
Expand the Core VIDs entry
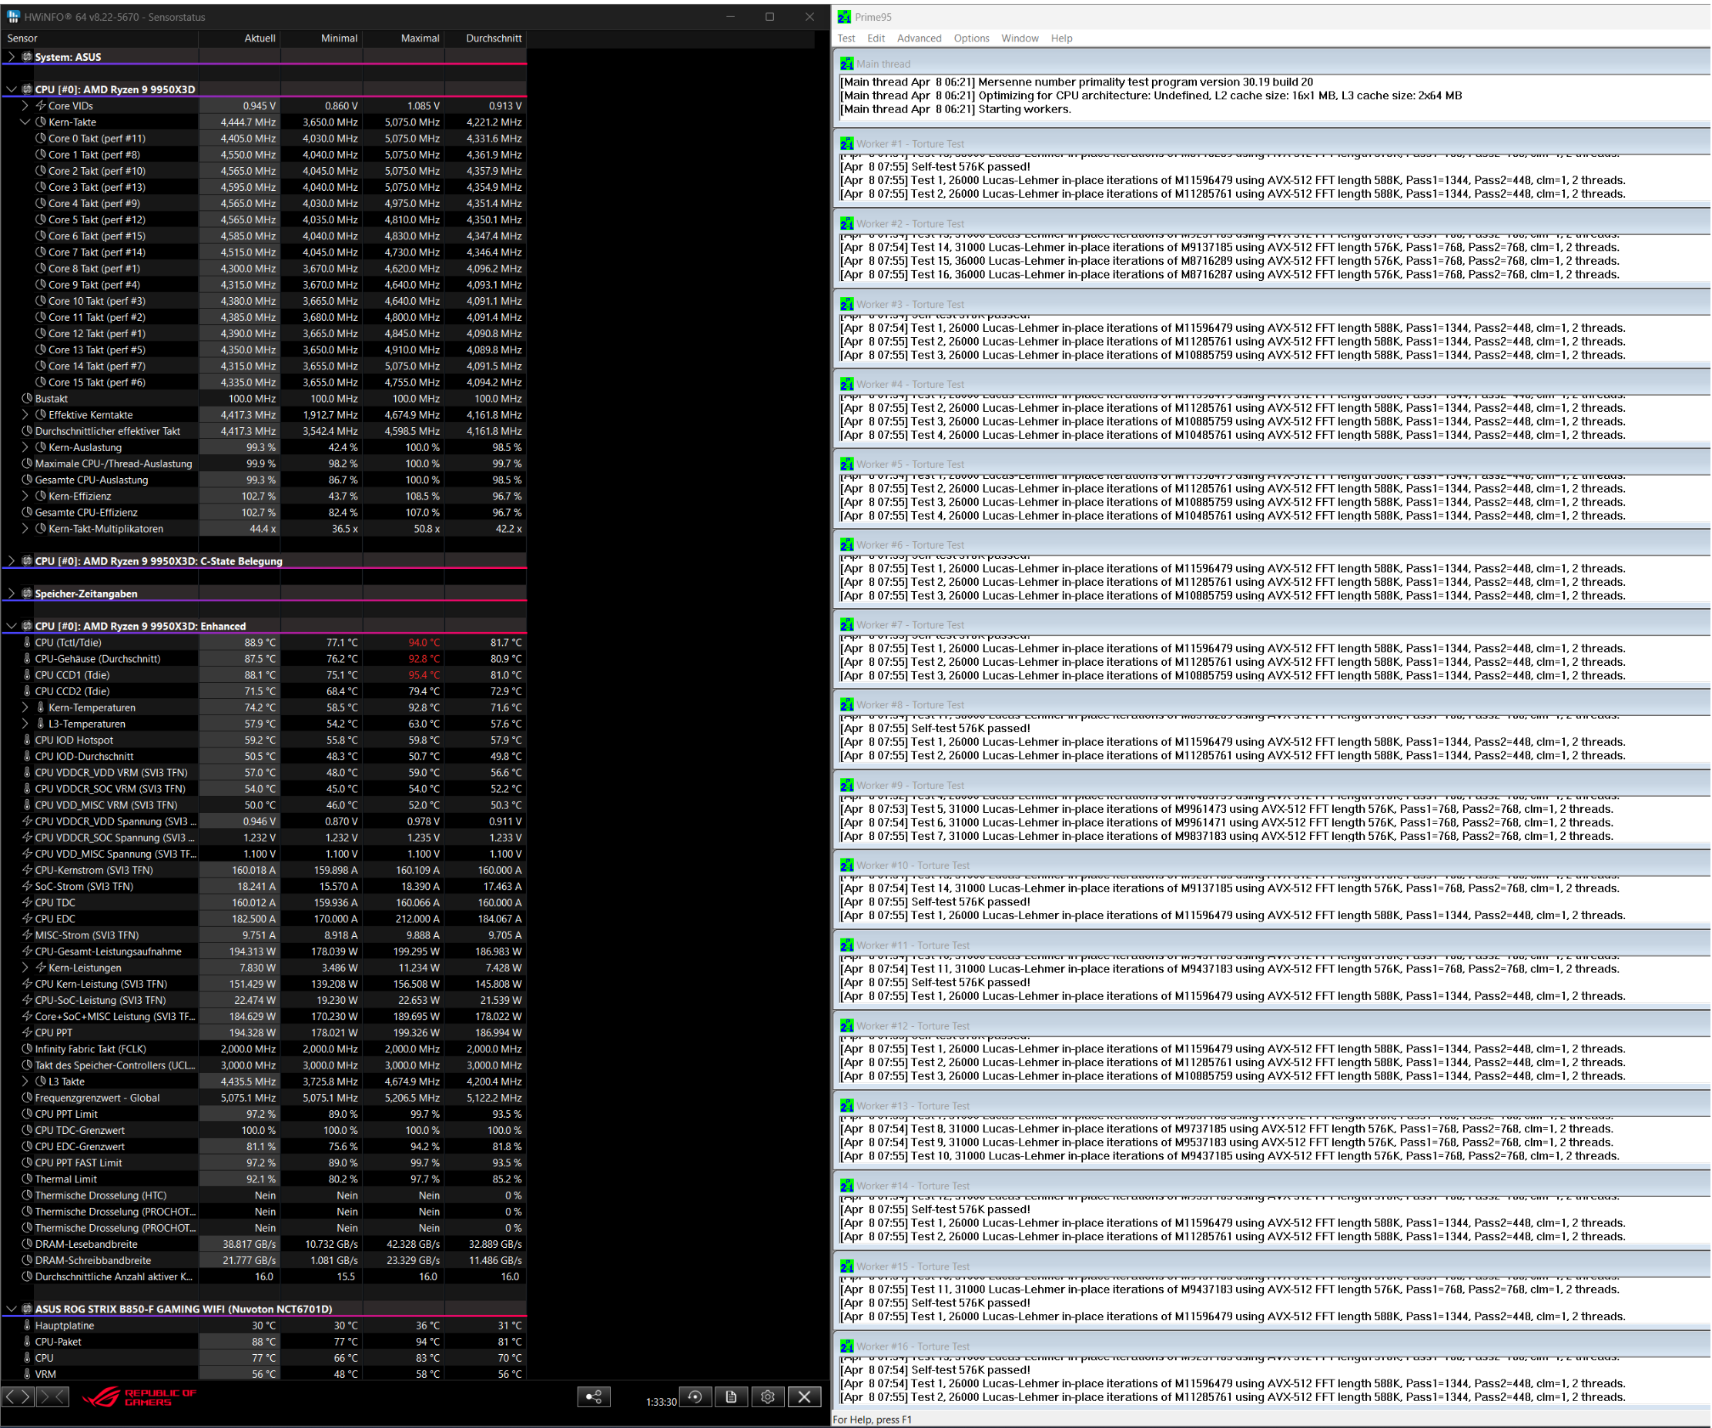(25, 106)
